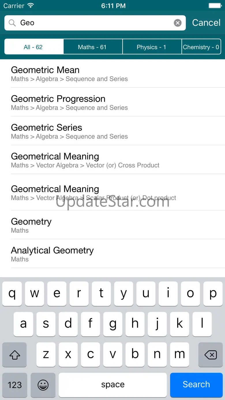Clear the search field text
This screenshot has width=225, height=400.
click(178, 23)
